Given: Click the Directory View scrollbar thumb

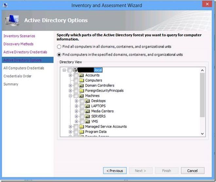Looking at the screenshot, I should pyautogui.click(x=202, y=95).
